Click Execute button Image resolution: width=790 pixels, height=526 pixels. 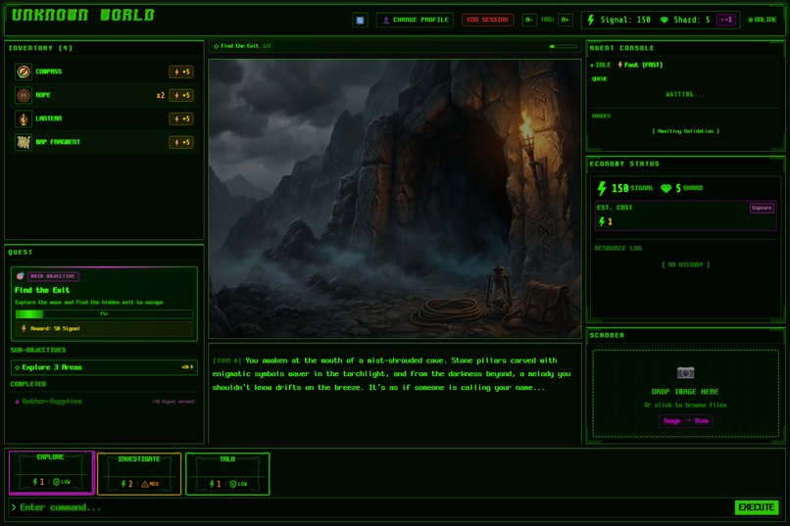(757, 506)
